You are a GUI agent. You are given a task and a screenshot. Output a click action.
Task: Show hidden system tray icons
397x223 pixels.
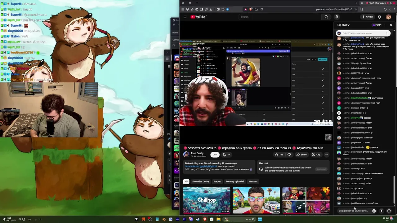(40, 219)
